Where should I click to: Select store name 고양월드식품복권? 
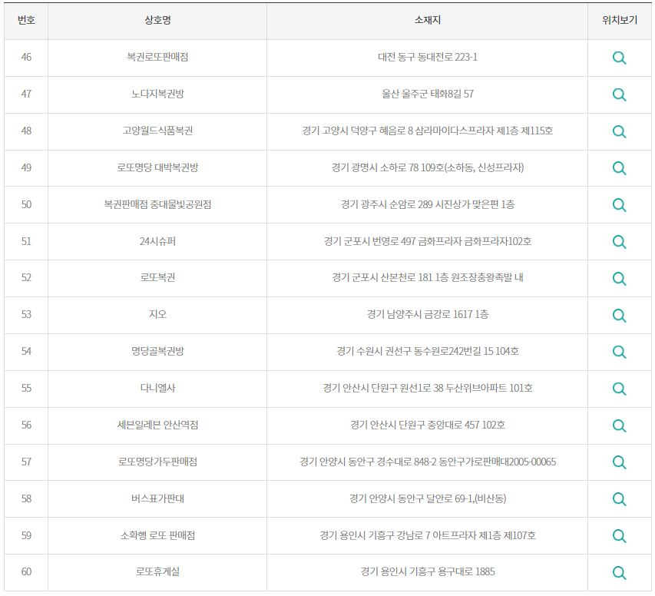tap(157, 131)
